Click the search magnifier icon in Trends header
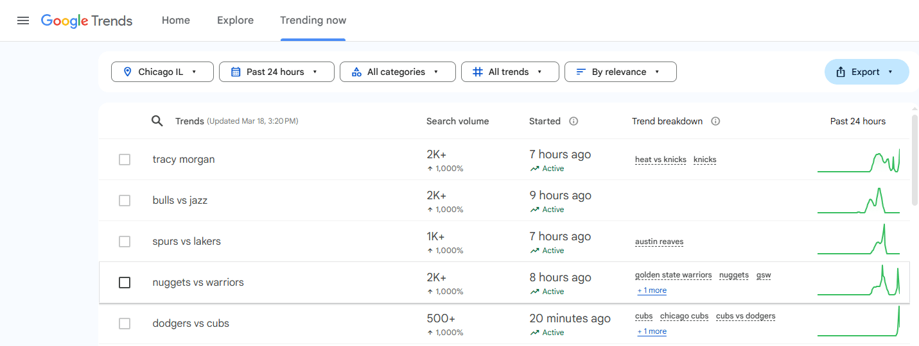919x346 pixels. (157, 121)
